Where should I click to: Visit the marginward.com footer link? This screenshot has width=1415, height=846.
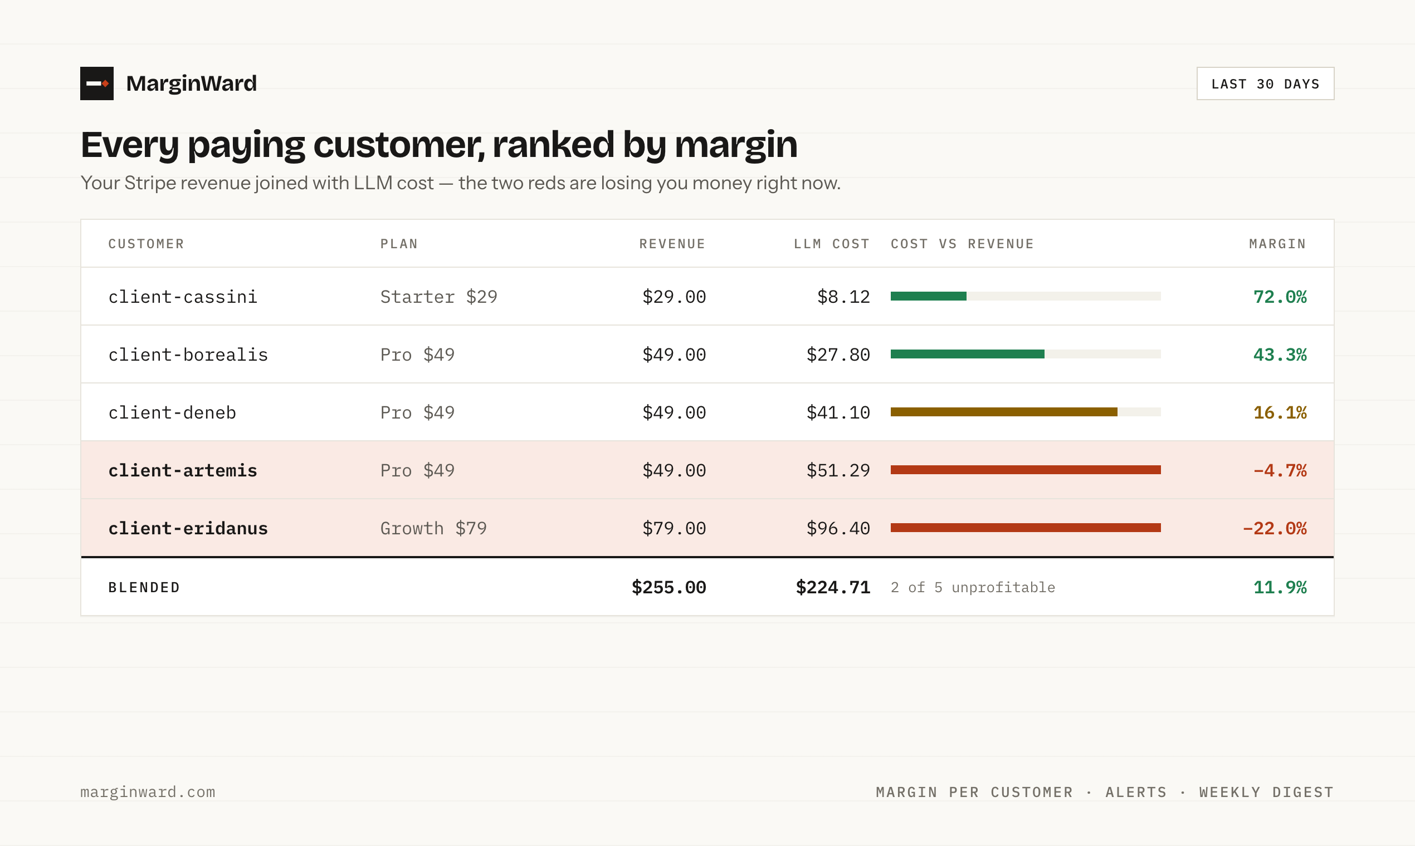tap(148, 792)
